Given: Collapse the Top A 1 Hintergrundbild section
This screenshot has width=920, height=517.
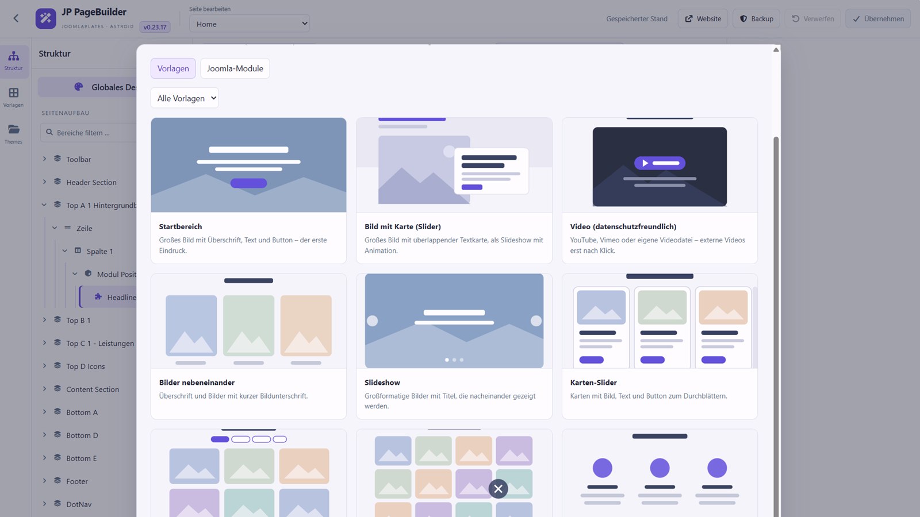Looking at the screenshot, I should pyautogui.click(x=44, y=205).
